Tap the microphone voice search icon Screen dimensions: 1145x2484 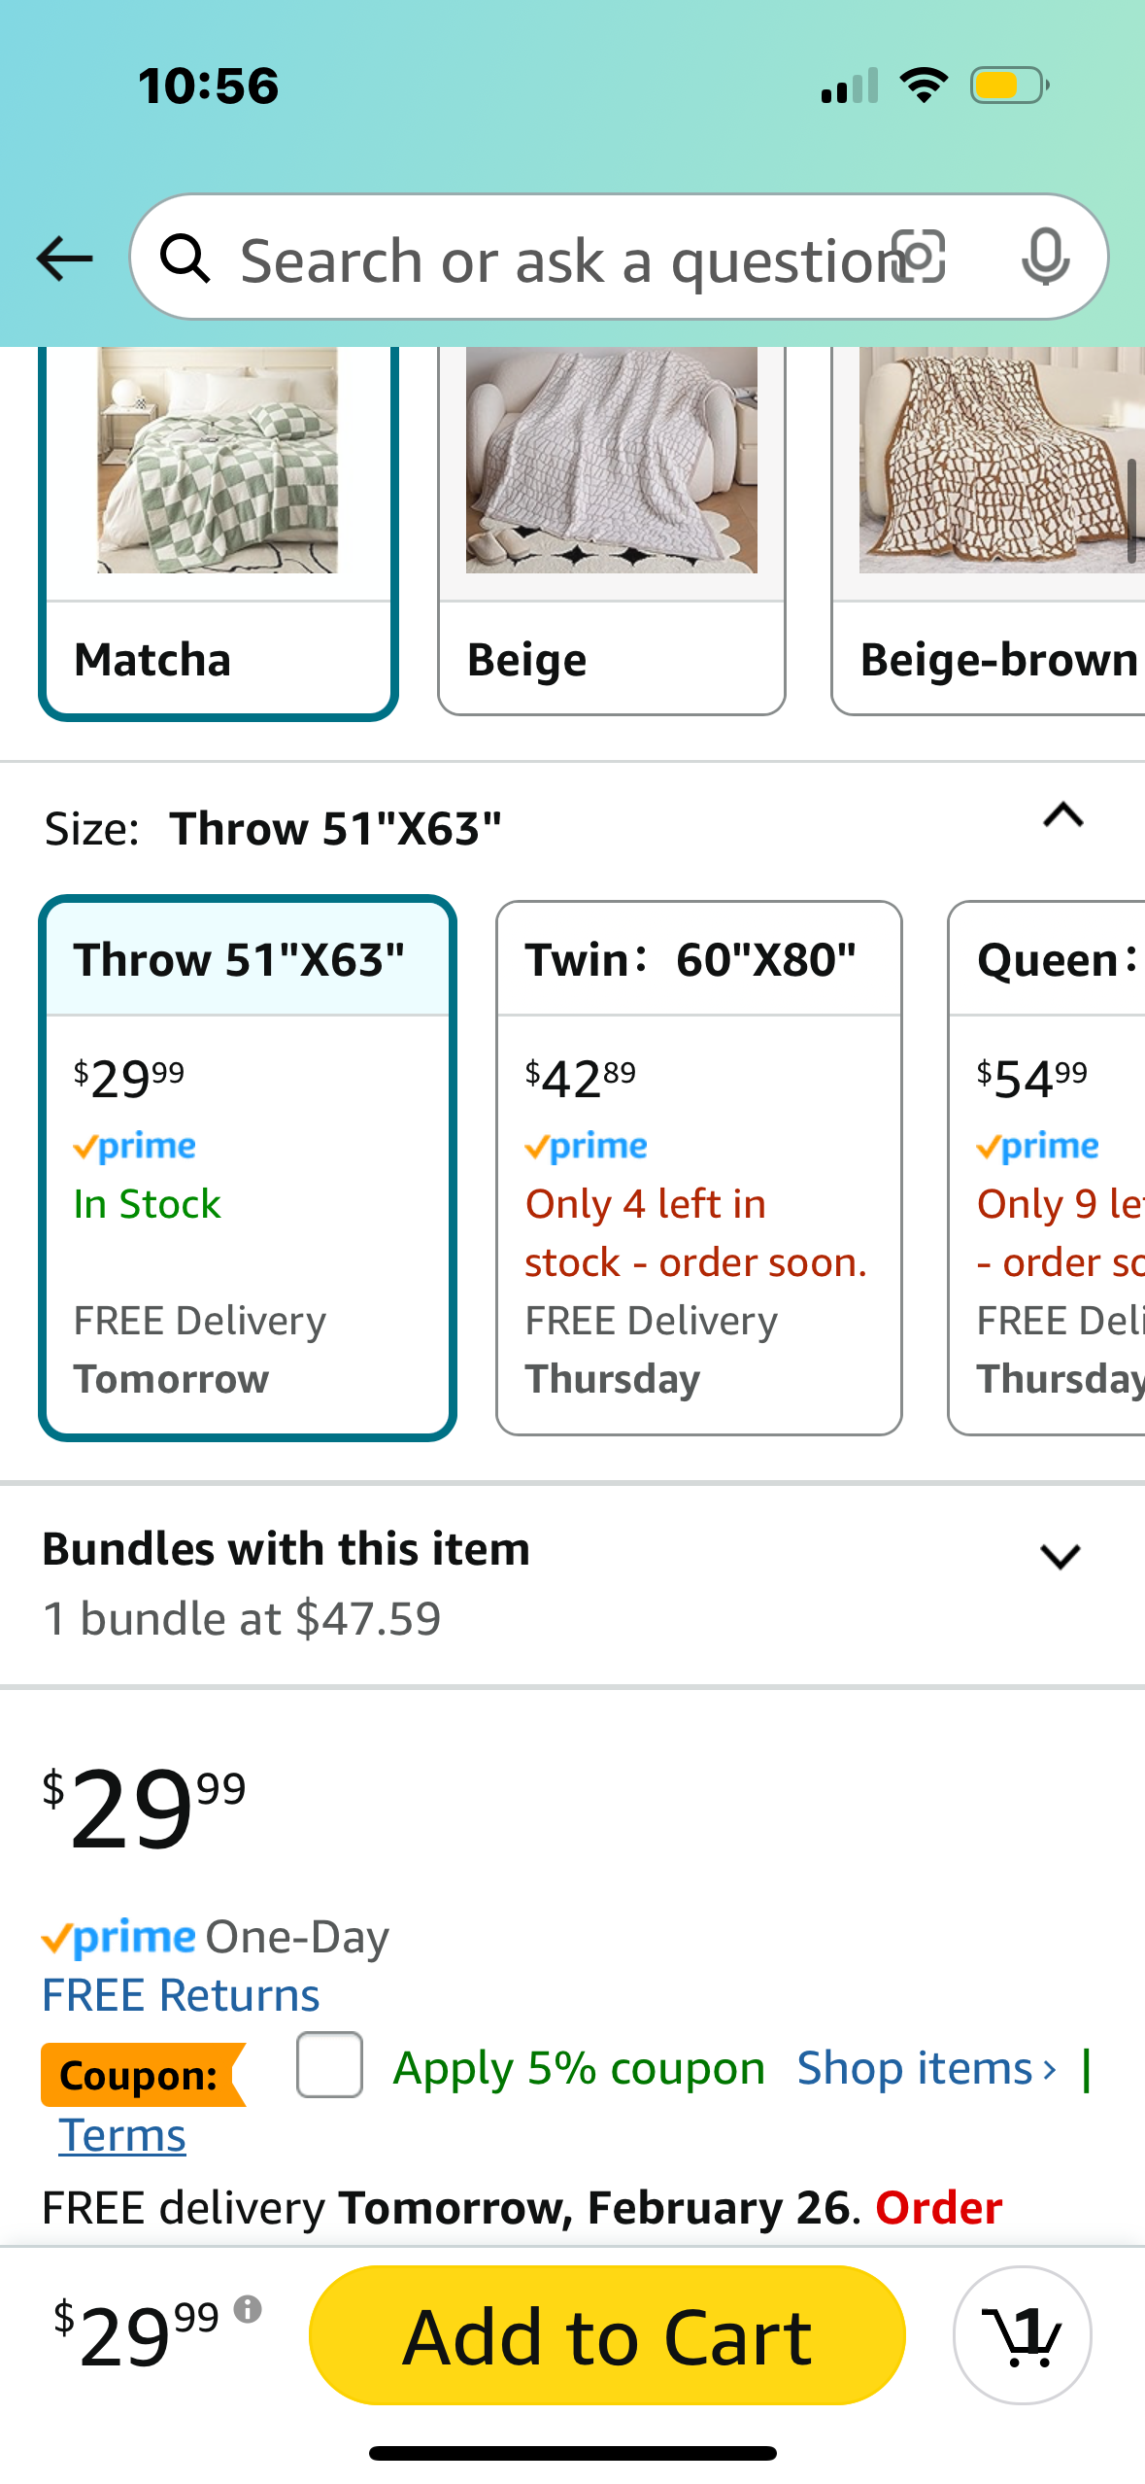[1045, 258]
